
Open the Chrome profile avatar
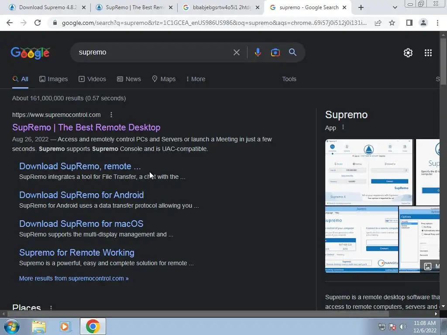click(x=423, y=23)
